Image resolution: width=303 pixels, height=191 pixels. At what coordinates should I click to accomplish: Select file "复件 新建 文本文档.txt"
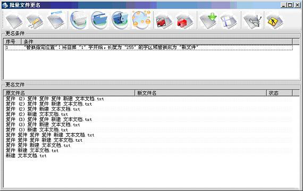pyautogui.click(x=32, y=151)
